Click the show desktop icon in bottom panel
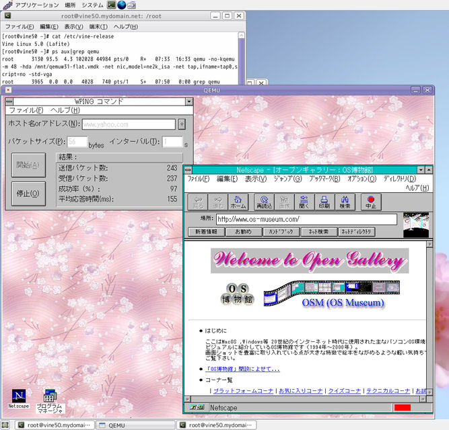Image resolution: width=449 pixels, height=430 pixels. [5, 425]
